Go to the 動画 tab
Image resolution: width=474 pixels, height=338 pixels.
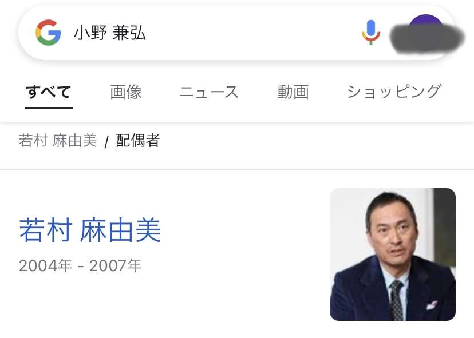pyautogui.click(x=293, y=92)
